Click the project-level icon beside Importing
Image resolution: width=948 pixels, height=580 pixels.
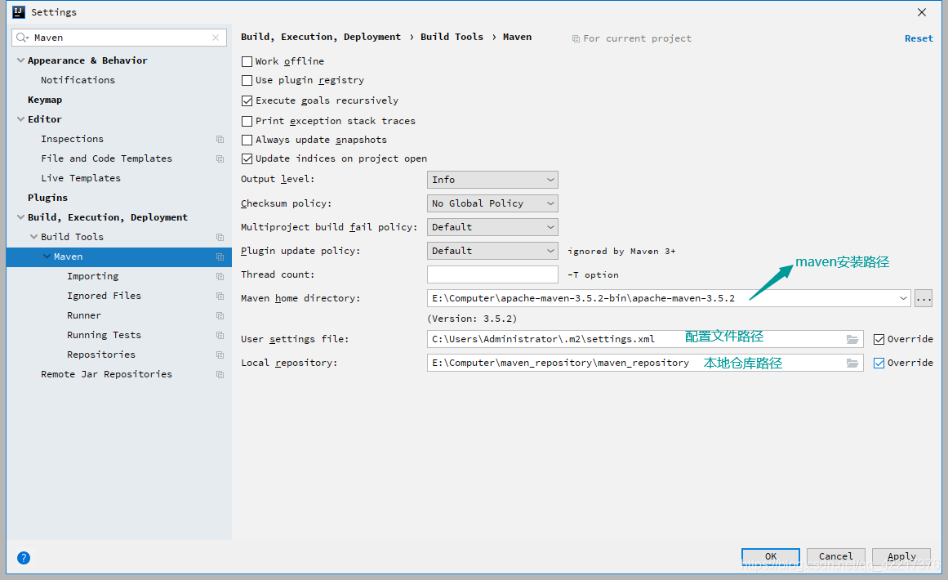click(220, 276)
